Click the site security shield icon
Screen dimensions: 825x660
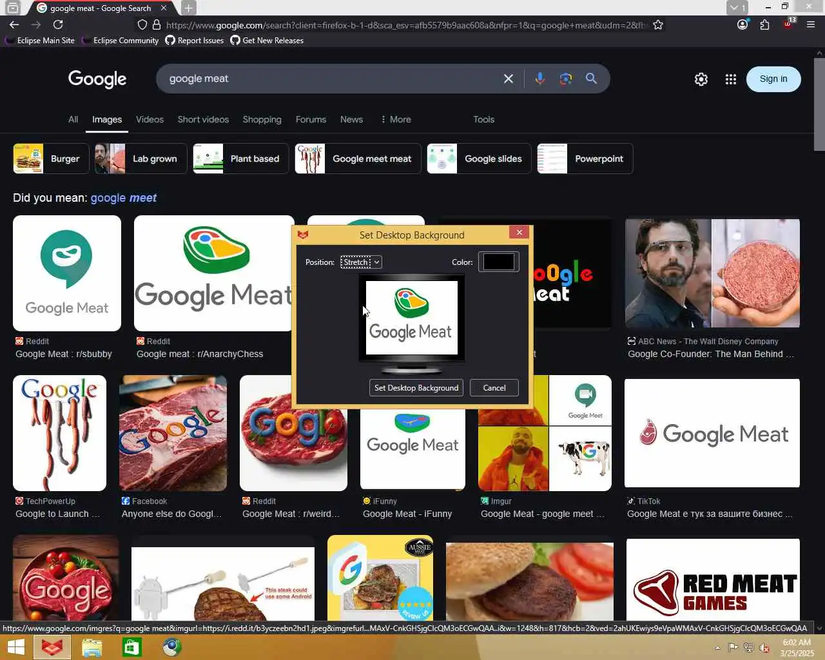click(142, 24)
